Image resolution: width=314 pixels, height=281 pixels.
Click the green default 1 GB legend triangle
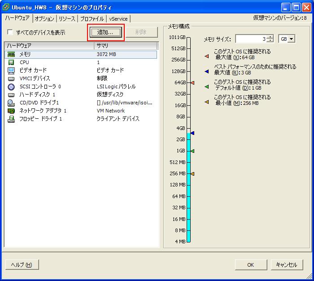pos(207,86)
